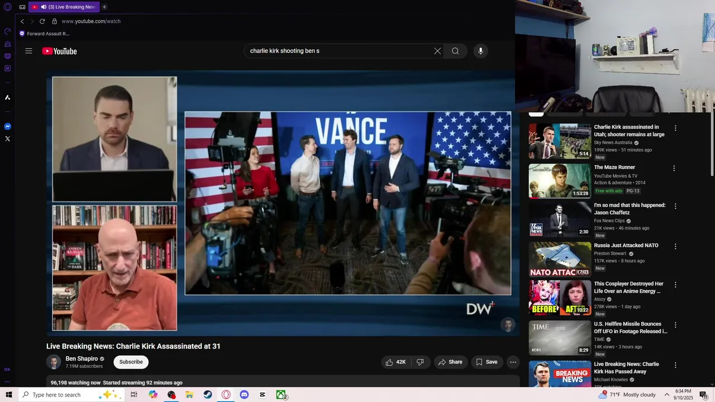The image size is (715, 402).
Task: Open Steam from the taskbar
Action: [x=207, y=395]
